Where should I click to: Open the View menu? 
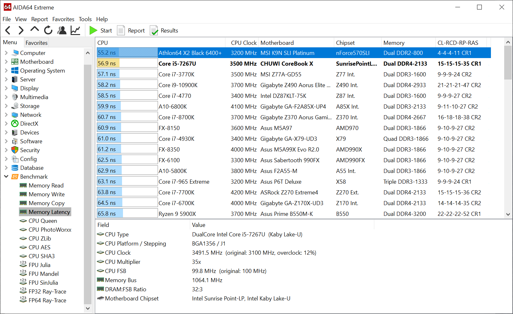pos(21,19)
